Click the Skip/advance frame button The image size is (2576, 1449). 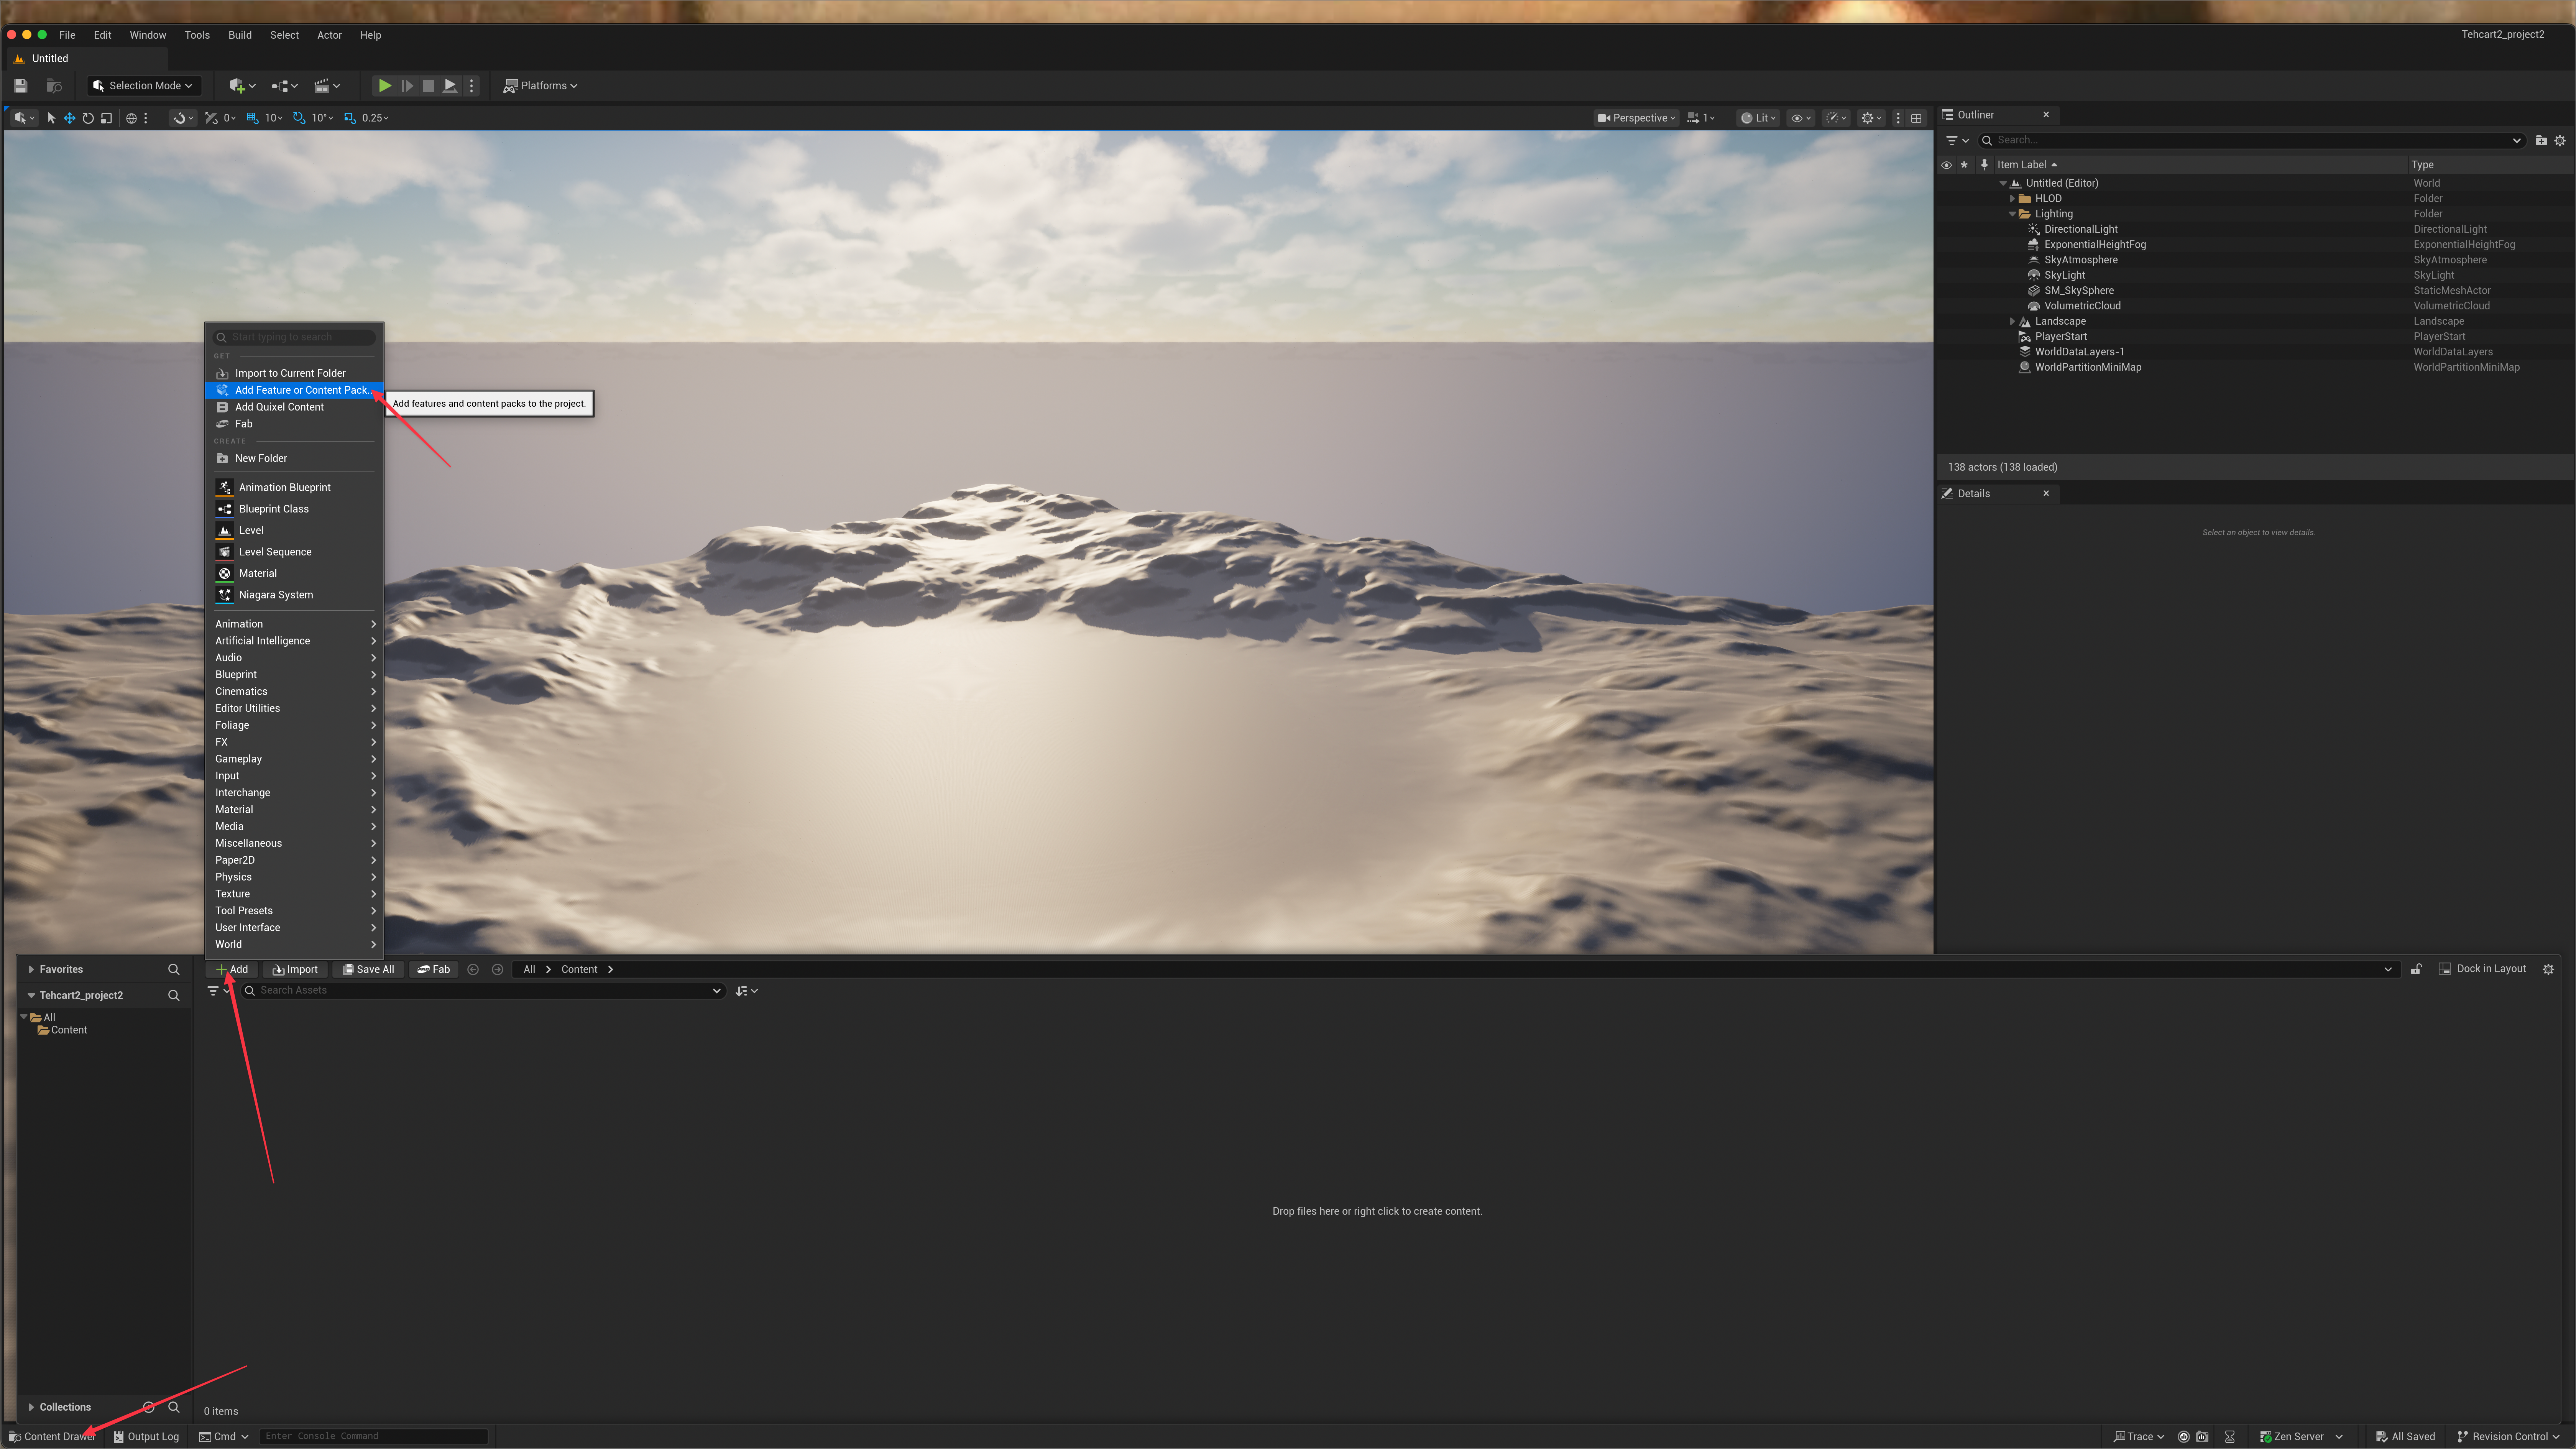[407, 86]
